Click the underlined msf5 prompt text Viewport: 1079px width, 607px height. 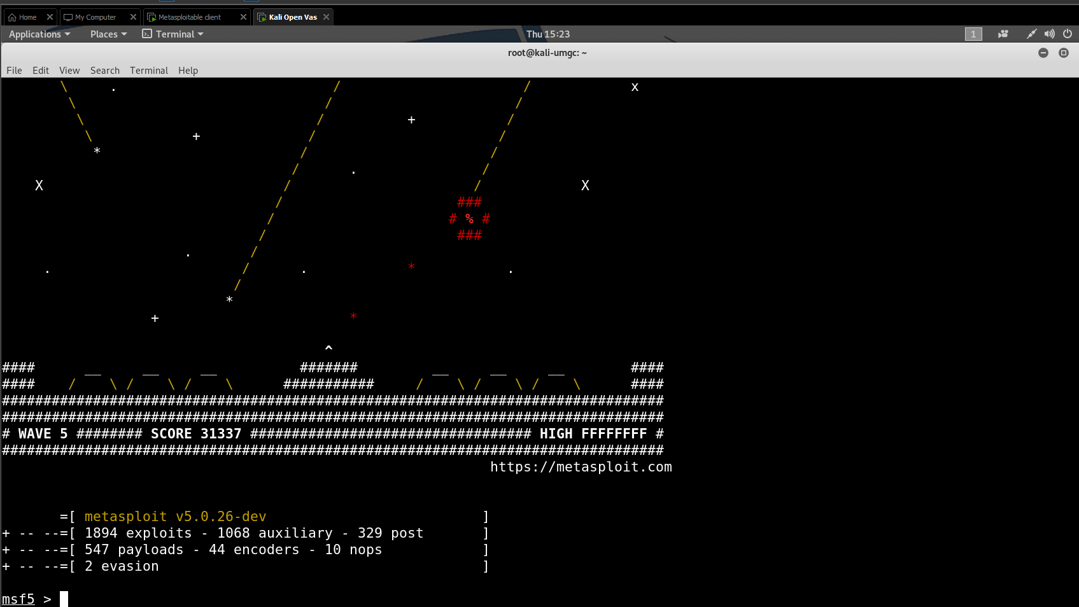coord(18,599)
